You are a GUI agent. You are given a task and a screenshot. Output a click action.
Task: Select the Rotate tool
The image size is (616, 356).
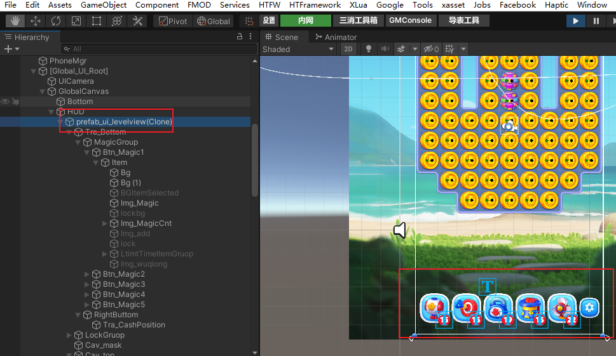[56, 21]
